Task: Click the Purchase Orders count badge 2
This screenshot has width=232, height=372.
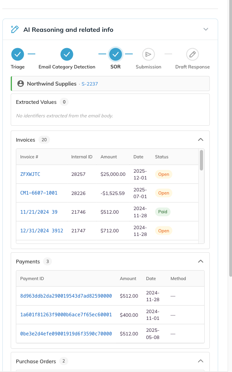Action: point(63,361)
